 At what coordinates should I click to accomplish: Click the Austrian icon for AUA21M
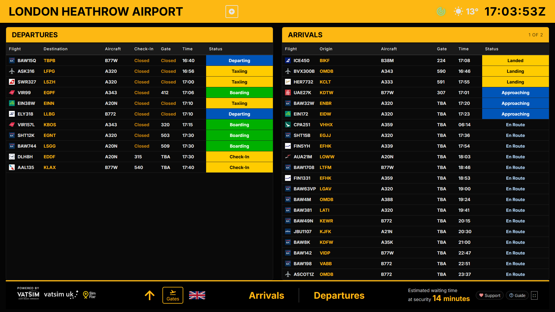[x=288, y=157]
